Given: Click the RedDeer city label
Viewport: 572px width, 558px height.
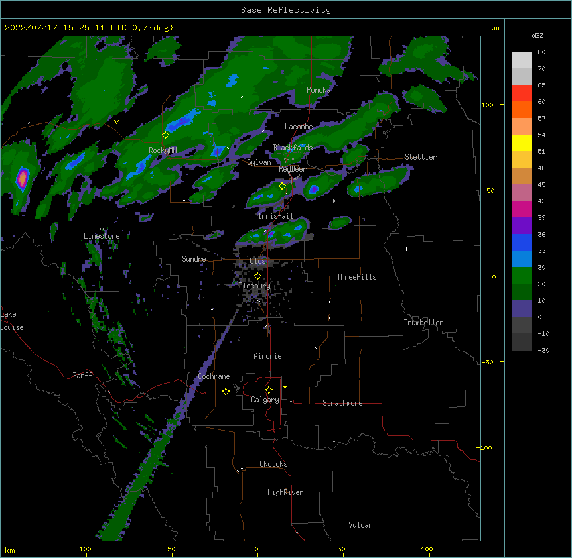Looking at the screenshot, I should coord(292,169).
